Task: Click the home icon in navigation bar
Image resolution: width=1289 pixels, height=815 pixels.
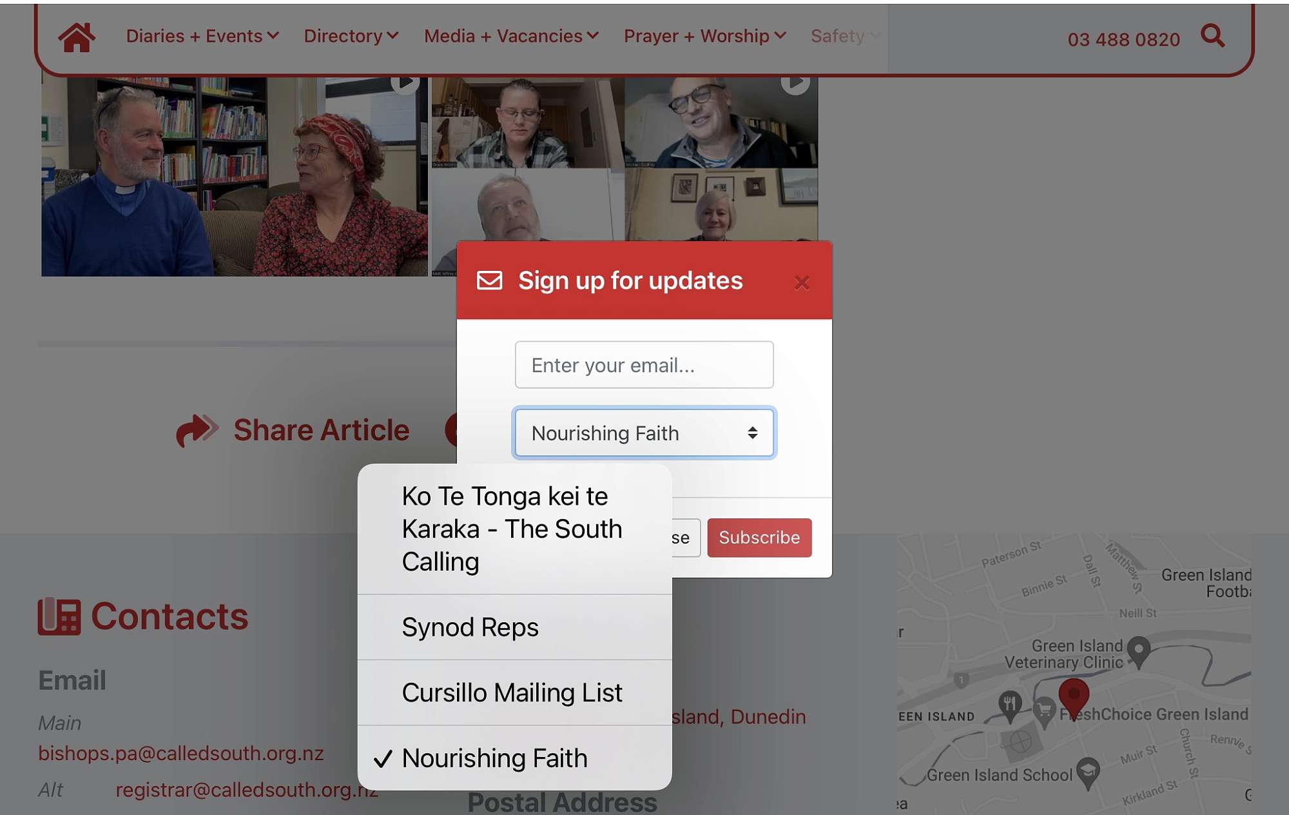Action: click(x=77, y=37)
